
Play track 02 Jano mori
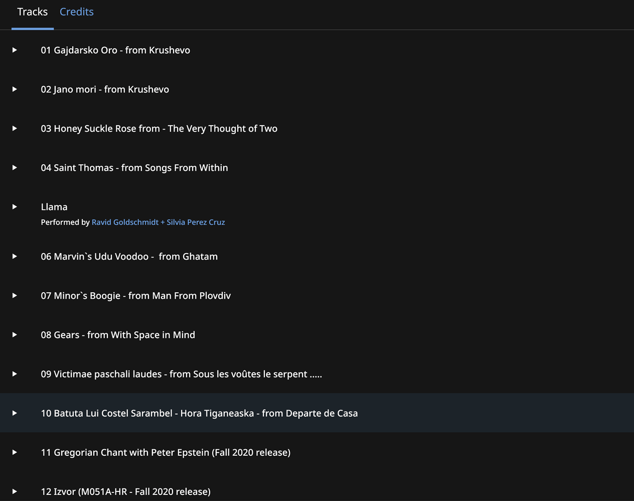15,89
